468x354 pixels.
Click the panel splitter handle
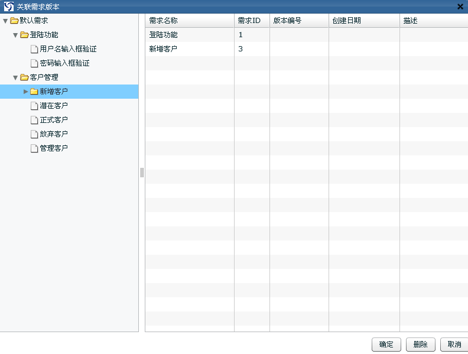click(142, 173)
